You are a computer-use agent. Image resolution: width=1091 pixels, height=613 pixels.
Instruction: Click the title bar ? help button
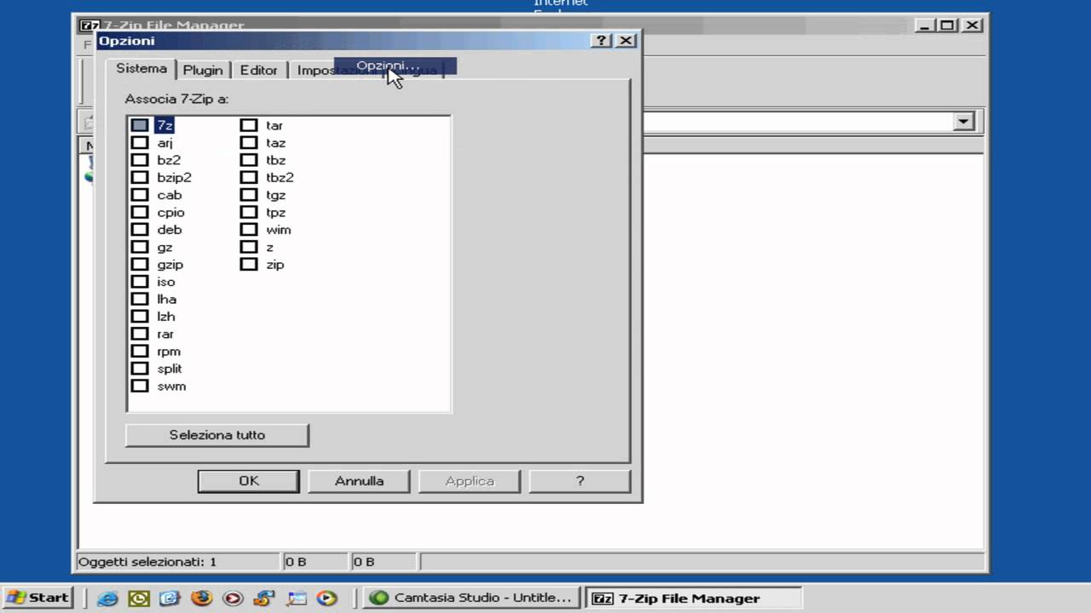pos(602,40)
